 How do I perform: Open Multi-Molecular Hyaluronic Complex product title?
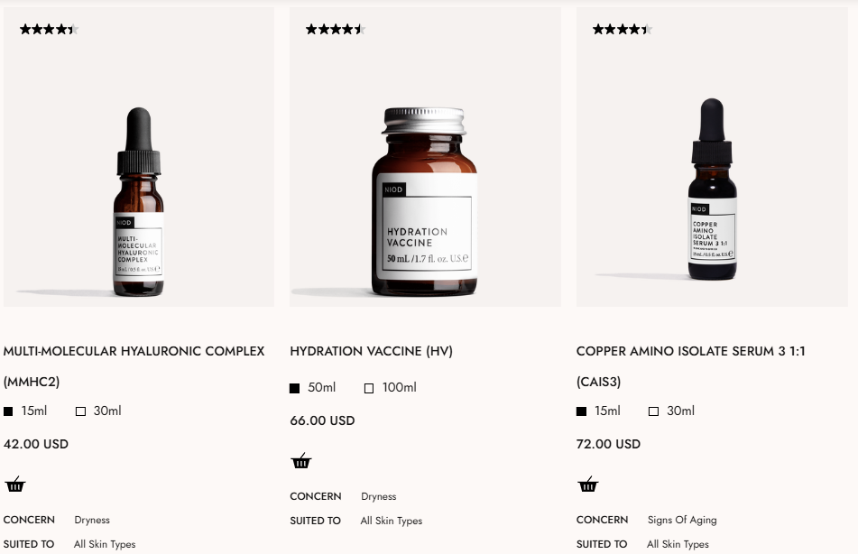point(134,366)
